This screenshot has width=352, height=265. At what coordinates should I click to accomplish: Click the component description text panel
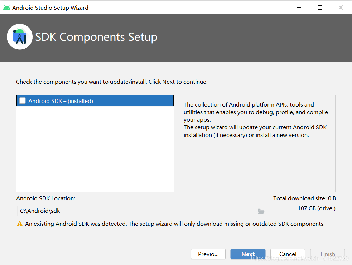(256, 143)
